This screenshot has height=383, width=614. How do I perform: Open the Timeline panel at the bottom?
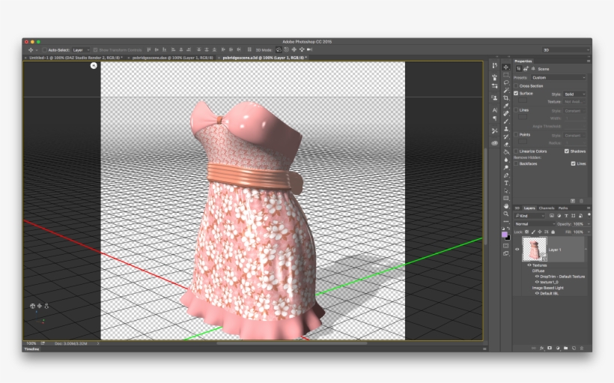click(x=32, y=349)
